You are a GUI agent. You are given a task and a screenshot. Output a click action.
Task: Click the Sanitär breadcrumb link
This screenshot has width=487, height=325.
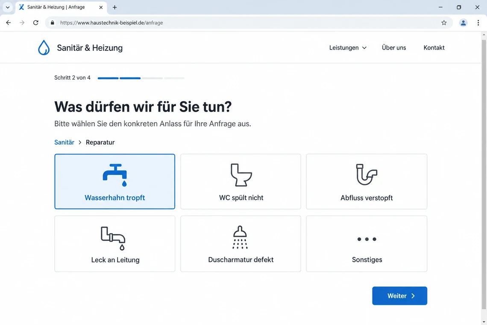pyautogui.click(x=64, y=142)
